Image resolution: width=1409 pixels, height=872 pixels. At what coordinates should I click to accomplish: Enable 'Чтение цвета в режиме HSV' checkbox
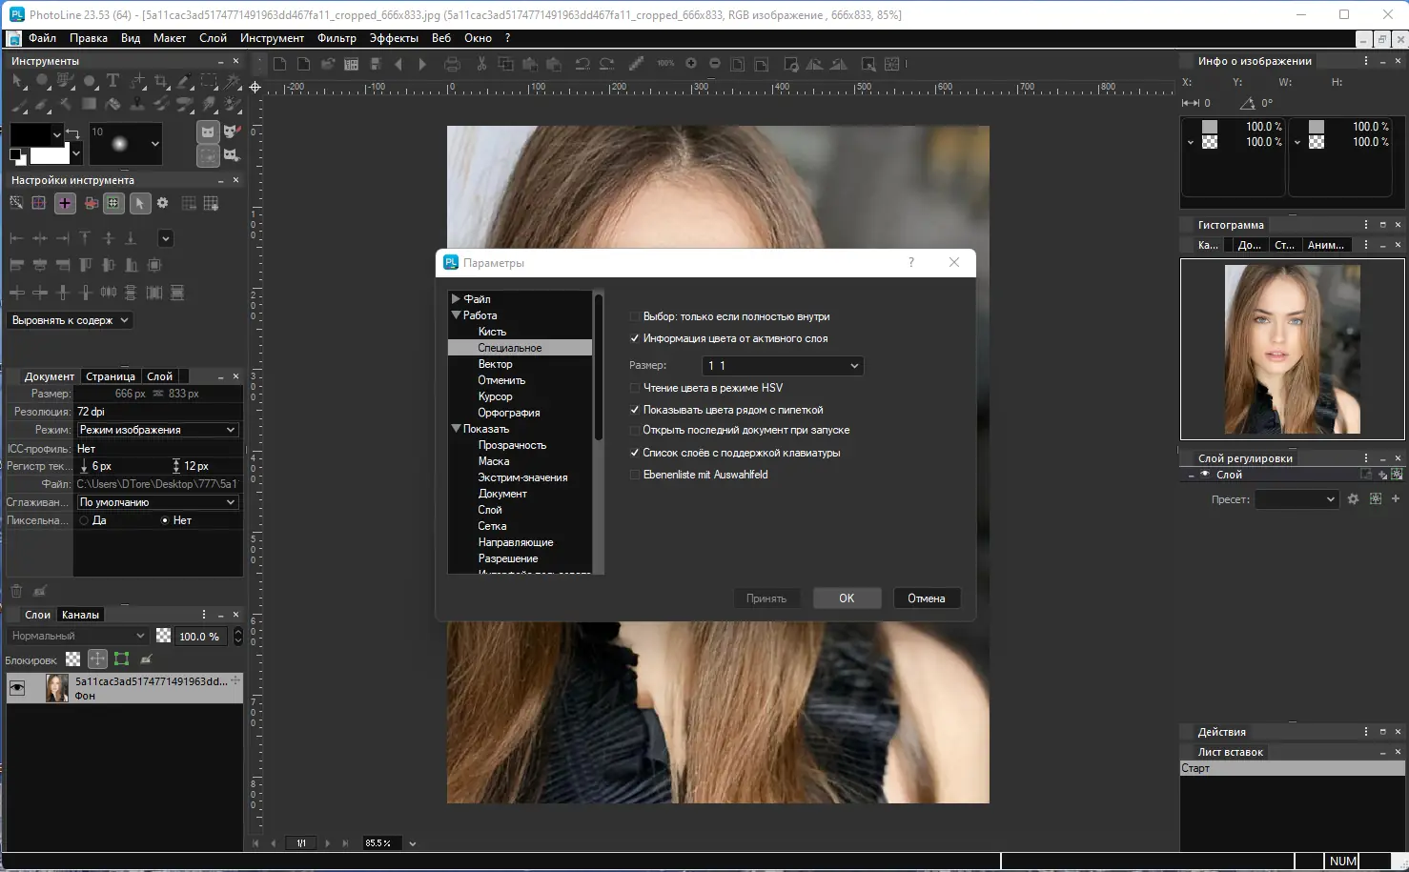[635, 388]
